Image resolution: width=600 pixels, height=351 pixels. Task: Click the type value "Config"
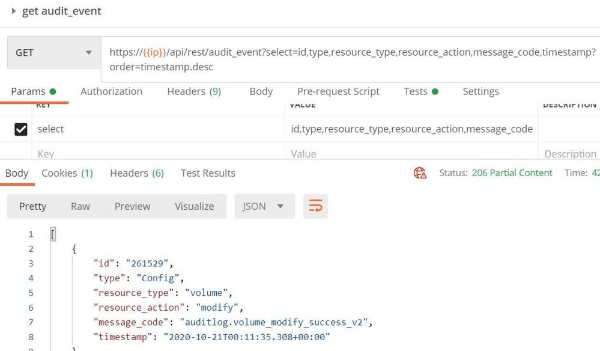pos(158,278)
